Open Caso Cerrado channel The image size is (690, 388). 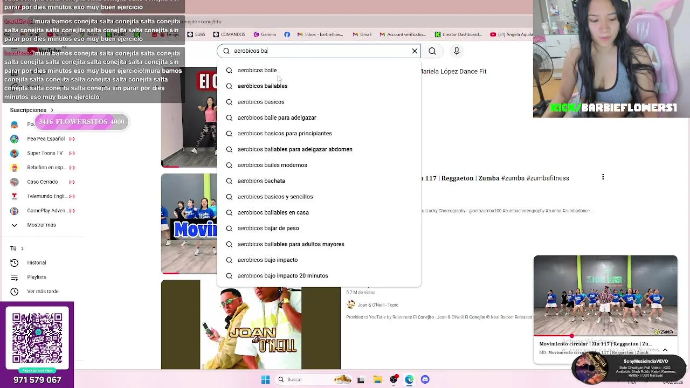43,182
